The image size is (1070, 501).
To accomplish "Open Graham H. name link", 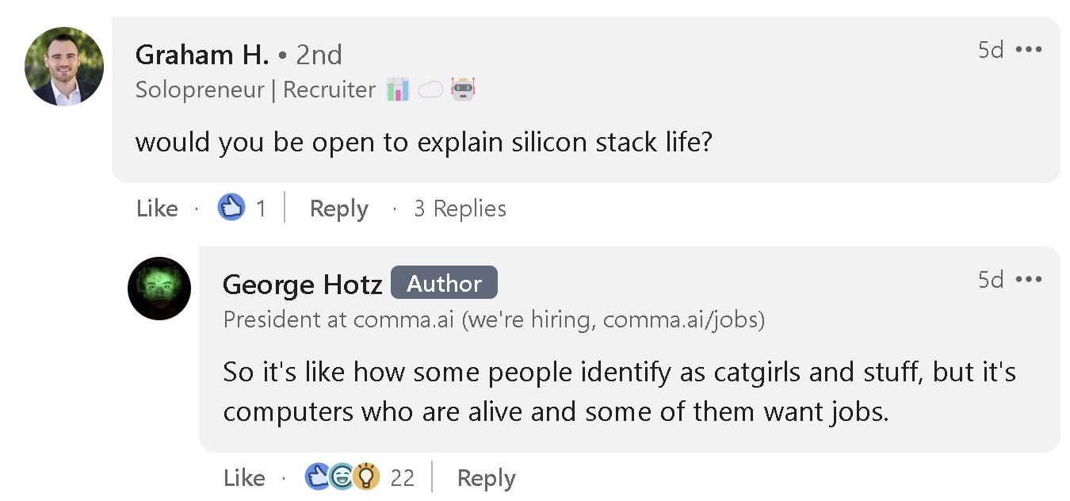I will tap(202, 55).
